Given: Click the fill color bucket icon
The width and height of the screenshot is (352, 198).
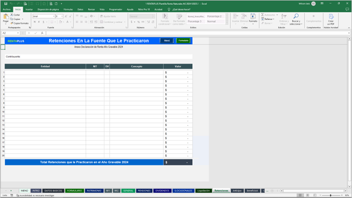Looking at the screenshot, I should (60, 22).
